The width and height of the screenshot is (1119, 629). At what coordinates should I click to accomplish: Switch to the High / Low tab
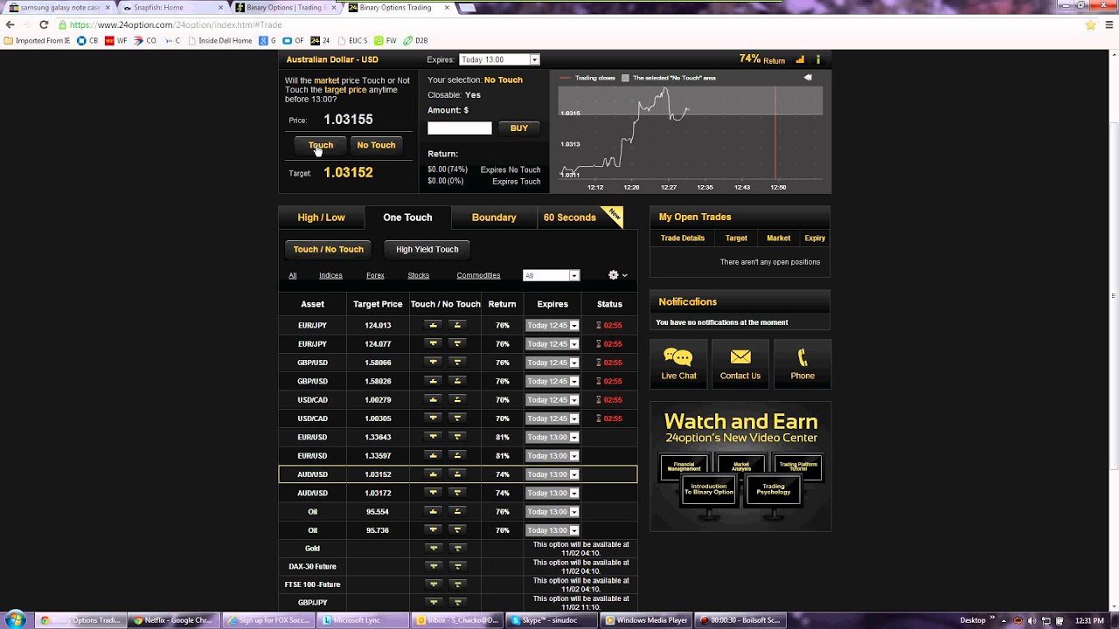pos(321,218)
